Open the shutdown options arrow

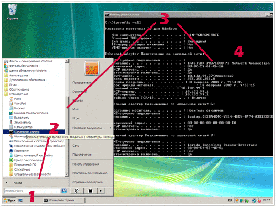(100, 191)
